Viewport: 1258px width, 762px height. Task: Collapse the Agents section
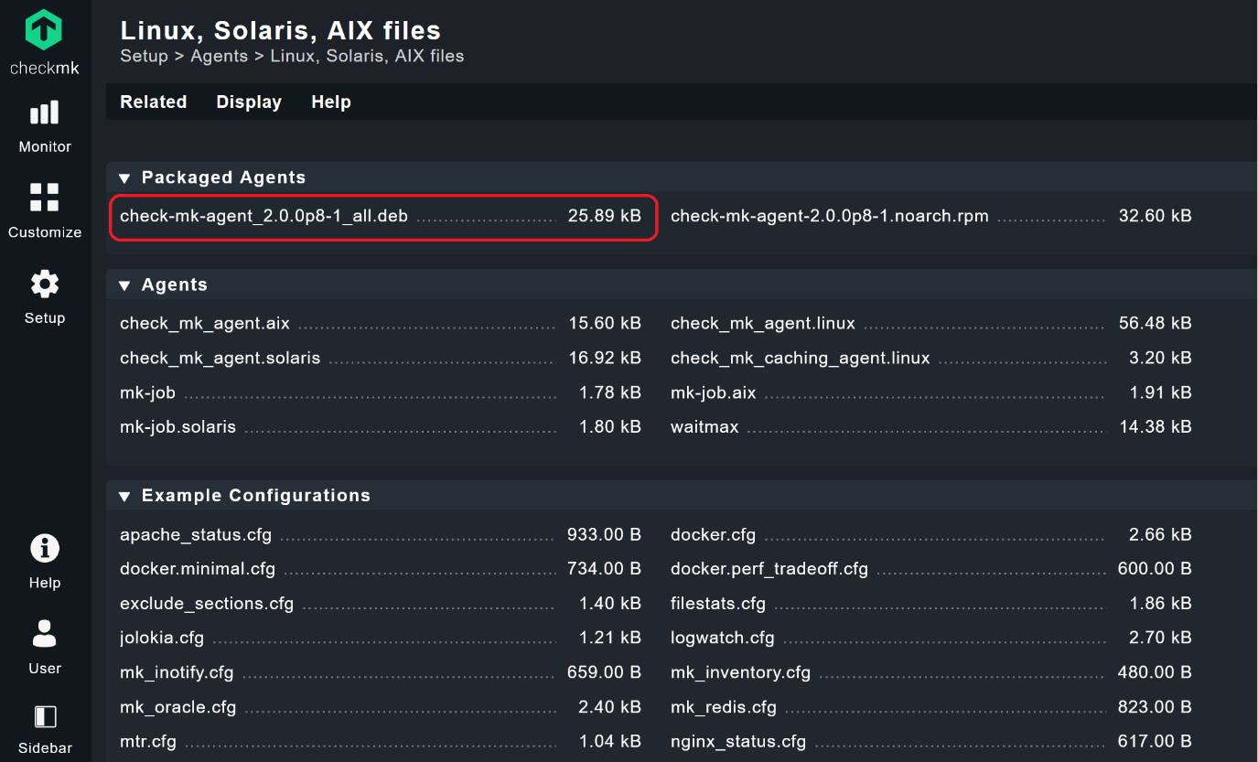(x=125, y=285)
